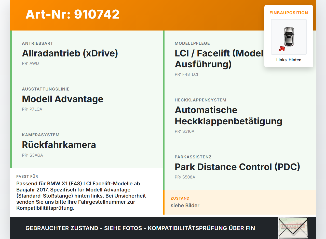Select the Allradantrieb (xDrive) card

coord(87,53)
